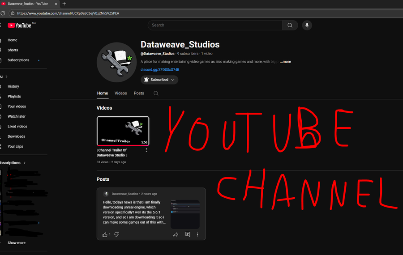Click the search magnifier button
Image resolution: width=403 pixels, height=255 pixels.
[290, 25]
